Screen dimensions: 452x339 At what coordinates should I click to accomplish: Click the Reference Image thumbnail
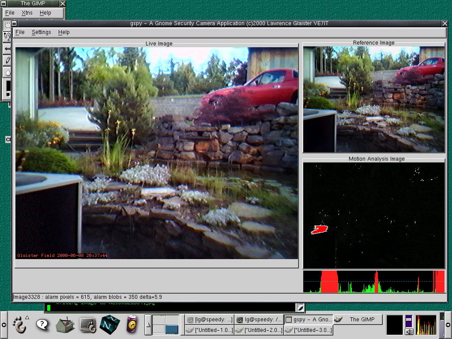[373, 99]
